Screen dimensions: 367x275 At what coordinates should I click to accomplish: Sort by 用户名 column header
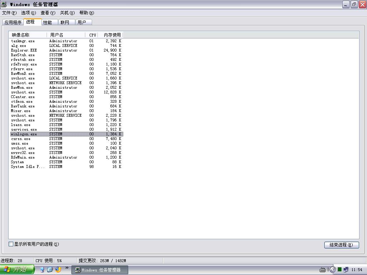tap(66, 35)
